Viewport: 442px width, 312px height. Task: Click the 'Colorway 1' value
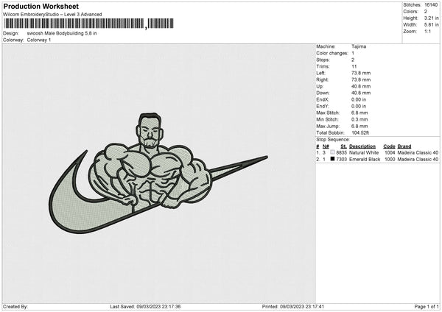pyautogui.click(x=39, y=40)
